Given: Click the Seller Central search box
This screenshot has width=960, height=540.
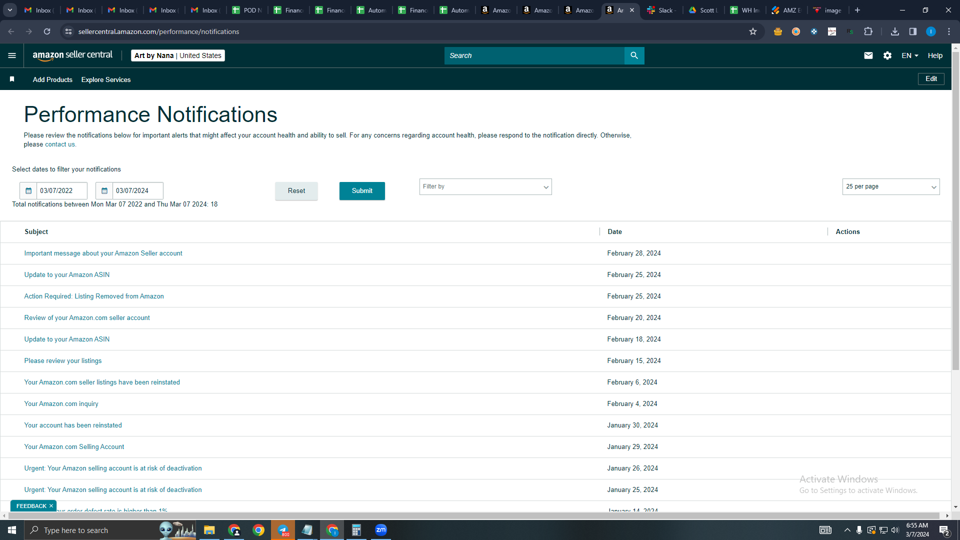Looking at the screenshot, I should coord(534,55).
